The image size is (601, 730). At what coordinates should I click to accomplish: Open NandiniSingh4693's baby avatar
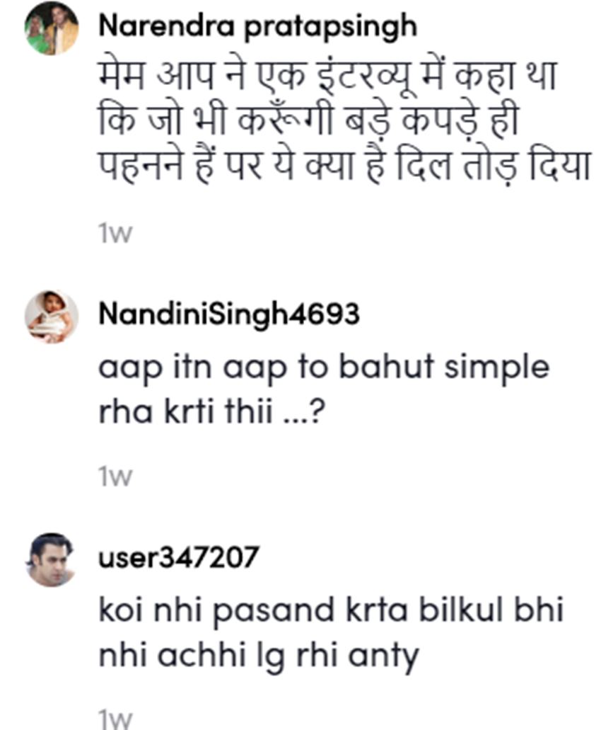pyautogui.click(x=52, y=316)
